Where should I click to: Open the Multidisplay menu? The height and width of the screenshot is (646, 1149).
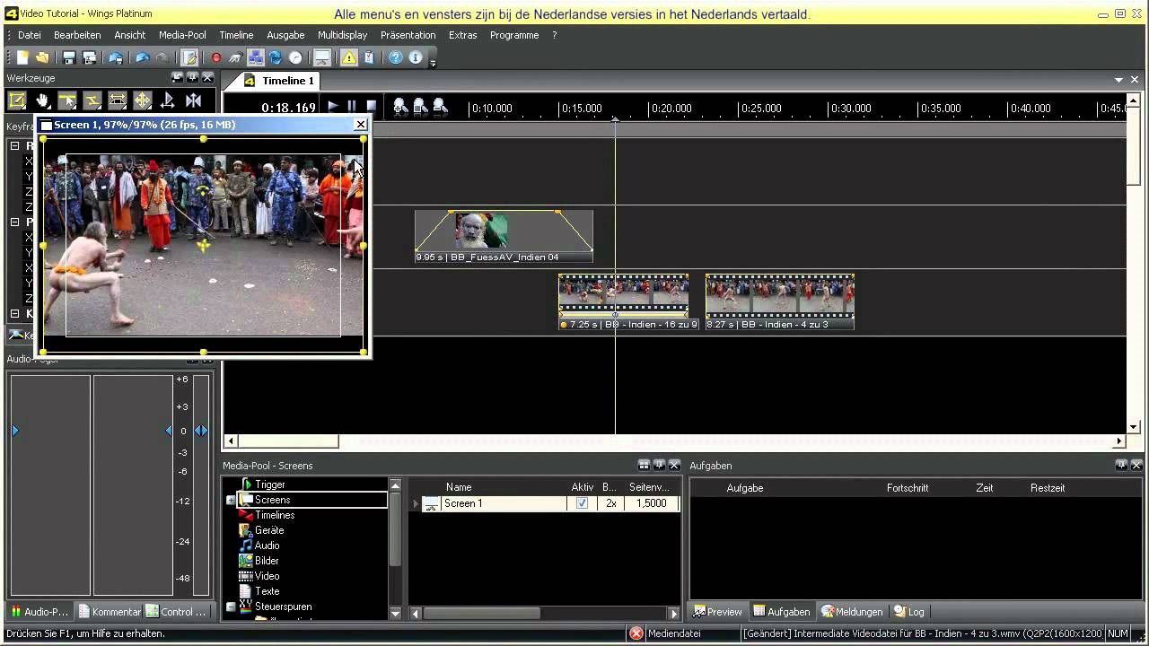(342, 35)
